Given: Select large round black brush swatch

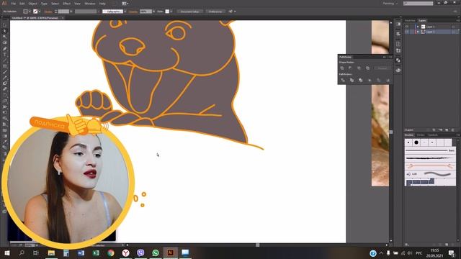Looking at the screenshot, I should click(416, 142).
